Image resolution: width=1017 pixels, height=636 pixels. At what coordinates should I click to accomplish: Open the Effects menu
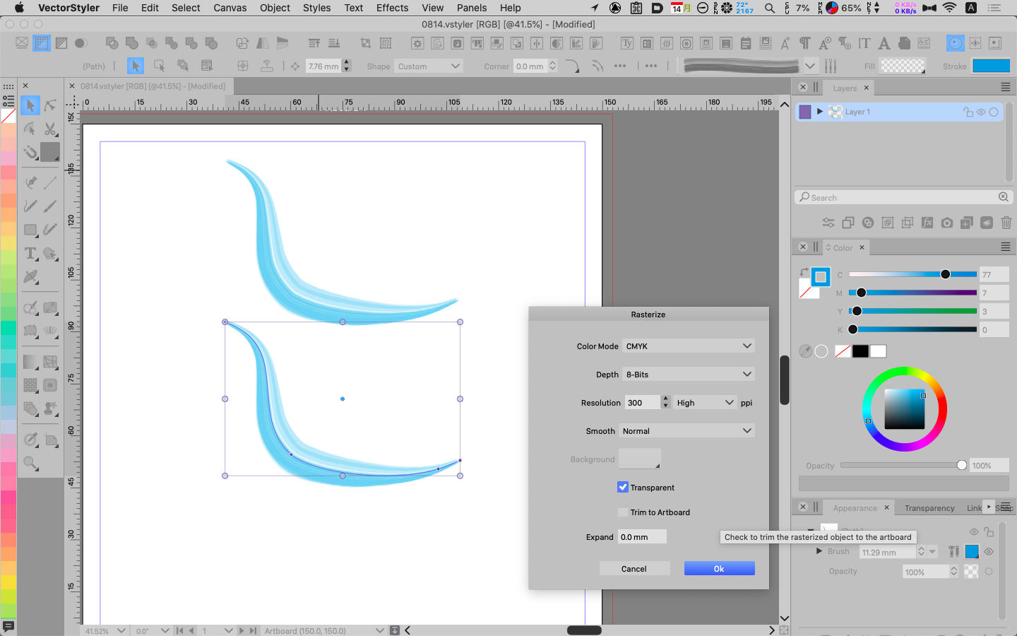pyautogui.click(x=392, y=8)
